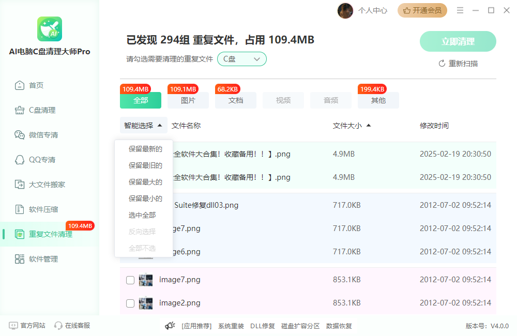The height and width of the screenshot is (336, 517).
Task: Open DLL修复 link
Action: point(263,326)
